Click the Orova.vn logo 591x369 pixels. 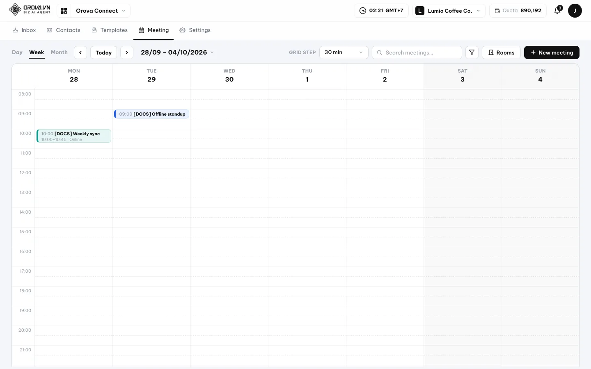(30, 9)
